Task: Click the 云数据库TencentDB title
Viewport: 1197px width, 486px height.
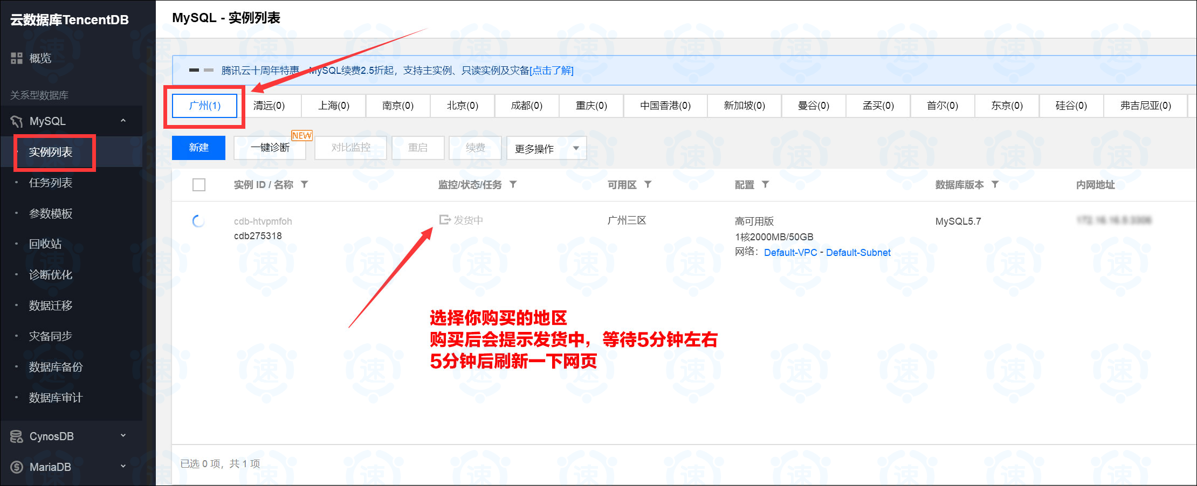Action: tap(70, 20)
